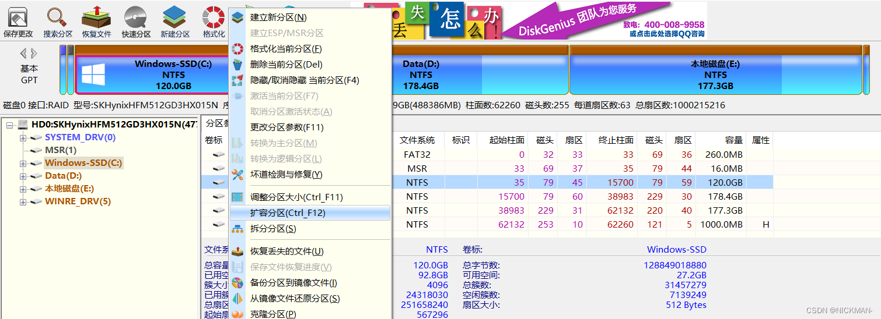Launch the 恢复文件 file recovery tool
Screen dimensions: 881x319
point(96,22)
